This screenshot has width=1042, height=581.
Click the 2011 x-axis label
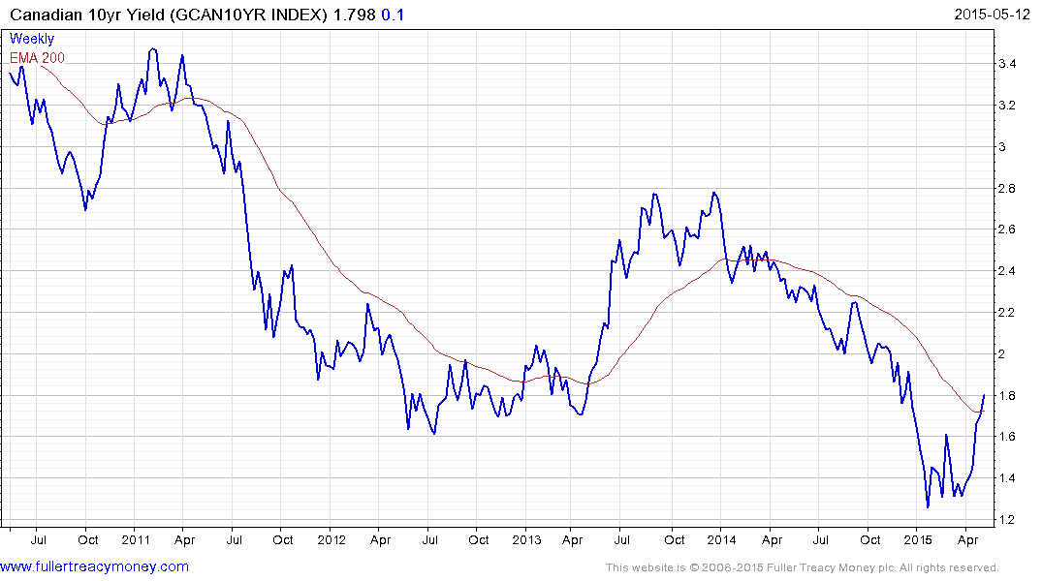coord(136,539)
